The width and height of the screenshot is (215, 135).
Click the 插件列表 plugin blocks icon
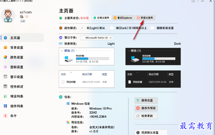point(5,106)
